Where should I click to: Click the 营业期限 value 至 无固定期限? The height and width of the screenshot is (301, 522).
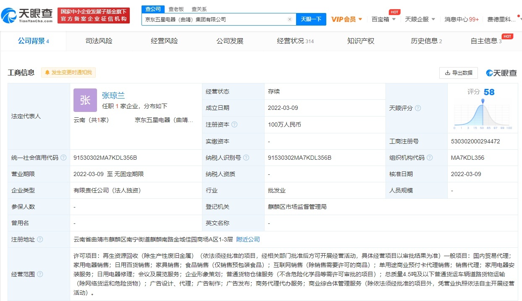coord(109,174)
